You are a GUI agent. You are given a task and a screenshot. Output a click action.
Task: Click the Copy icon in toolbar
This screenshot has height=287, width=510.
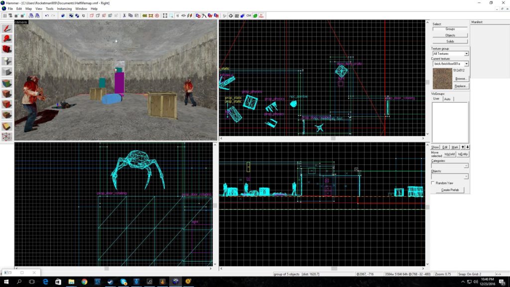coord(130,15)
